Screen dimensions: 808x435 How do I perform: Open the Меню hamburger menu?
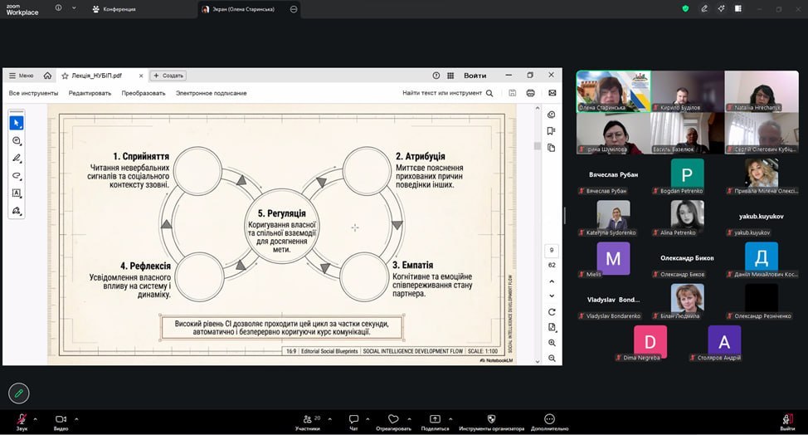[x=21, y=76]
